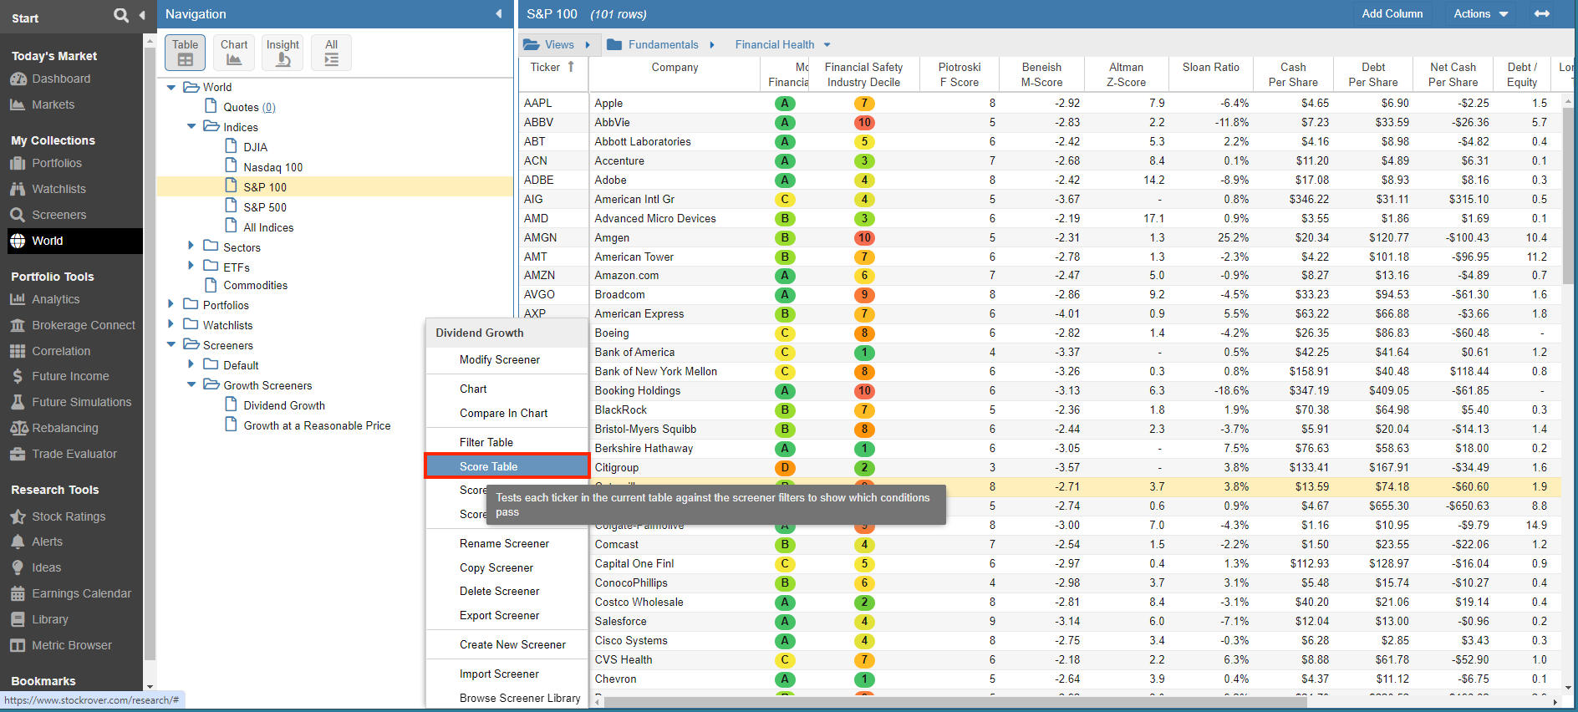Open the Actions dropdown

1481,14
